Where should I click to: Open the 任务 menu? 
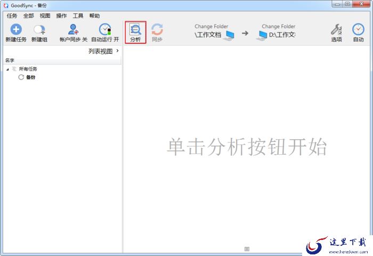(12, 16)
